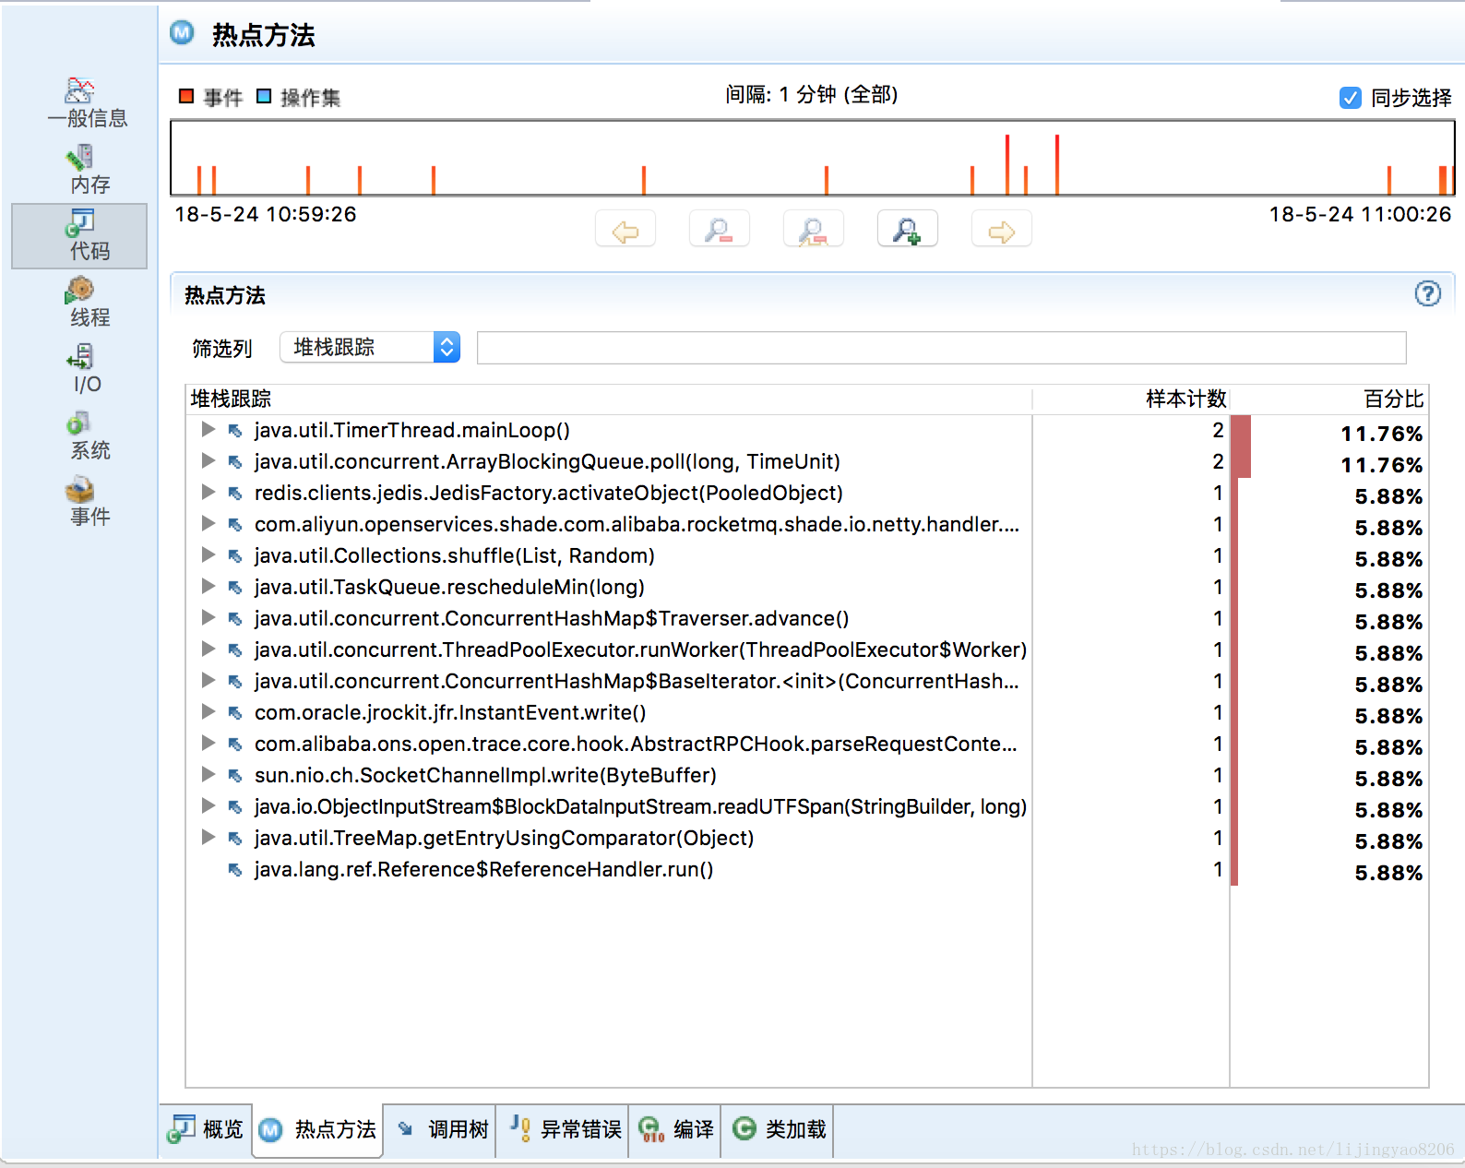Viewport: 1465px width, 1168px height.
Task: Open the I/O sidebar section
Action: tap(87, 369)
